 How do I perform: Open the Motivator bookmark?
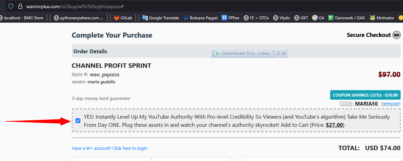382,18
